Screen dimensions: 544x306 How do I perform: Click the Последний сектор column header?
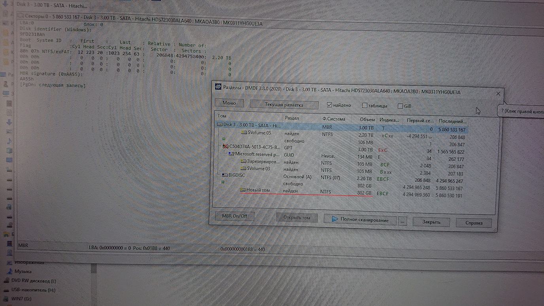(452, 121)
